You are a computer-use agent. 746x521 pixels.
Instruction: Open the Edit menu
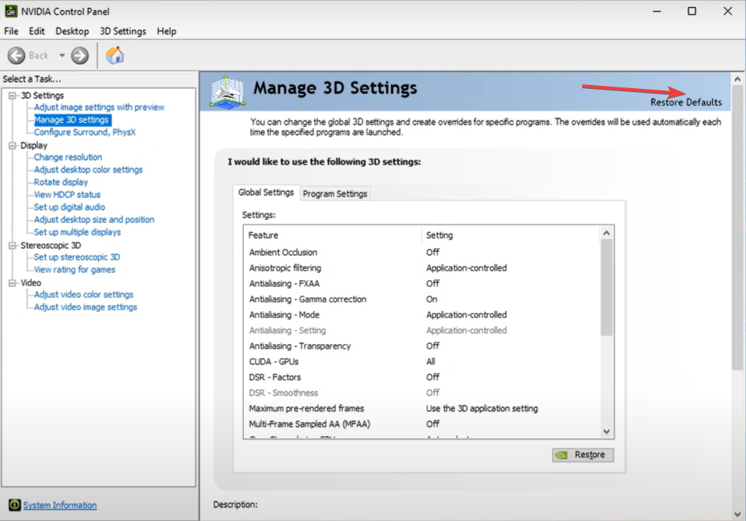[37, 31]
